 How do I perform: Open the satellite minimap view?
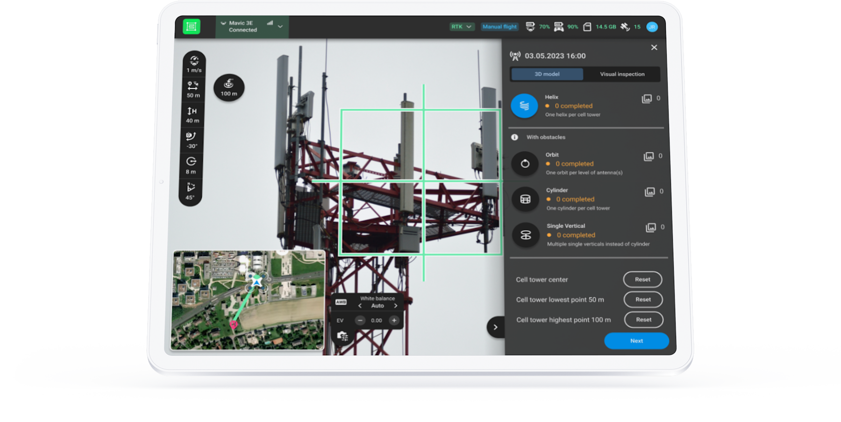coord(248,301)
